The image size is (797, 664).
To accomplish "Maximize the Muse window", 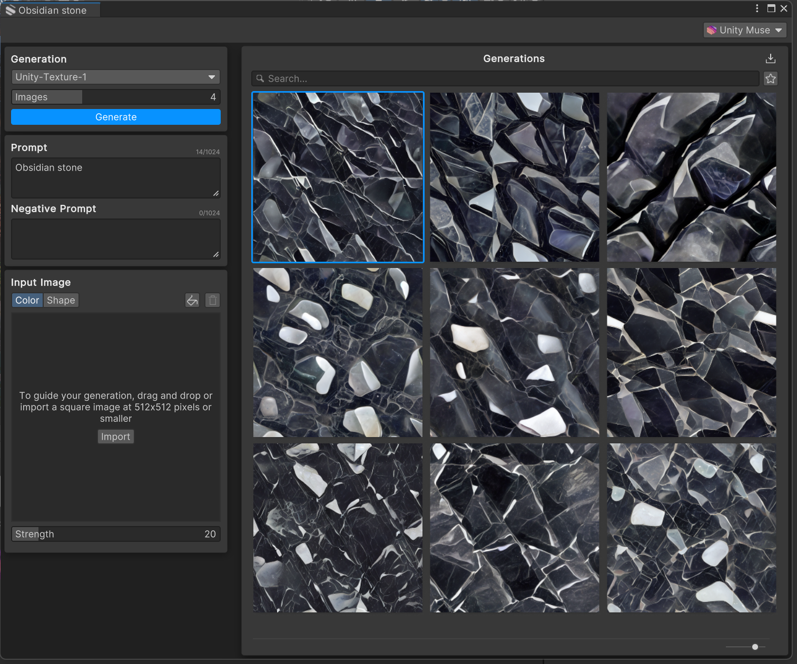I will (771, 8).
